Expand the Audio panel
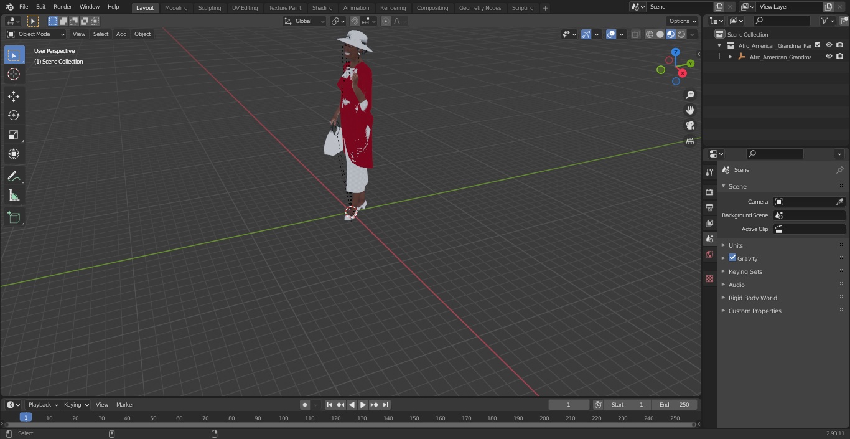The height and width of the screenshot is (439, 850). click(x=736, y=285)
